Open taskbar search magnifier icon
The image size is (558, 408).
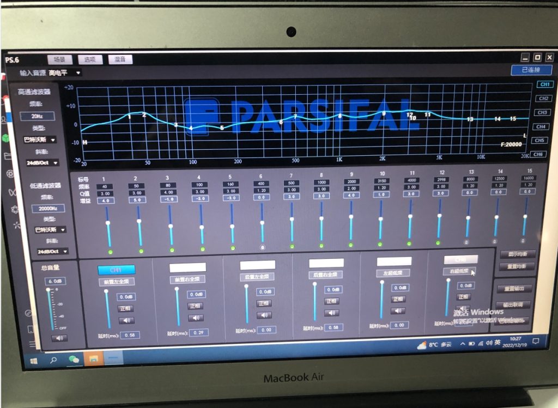coord(53,360)
